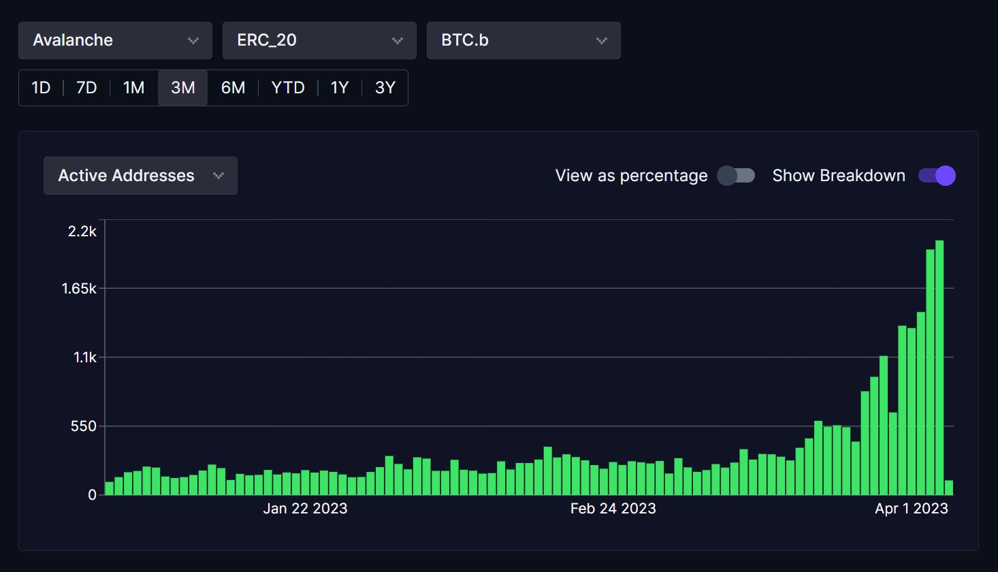Select the 1D time range

[x=41, y=88]
